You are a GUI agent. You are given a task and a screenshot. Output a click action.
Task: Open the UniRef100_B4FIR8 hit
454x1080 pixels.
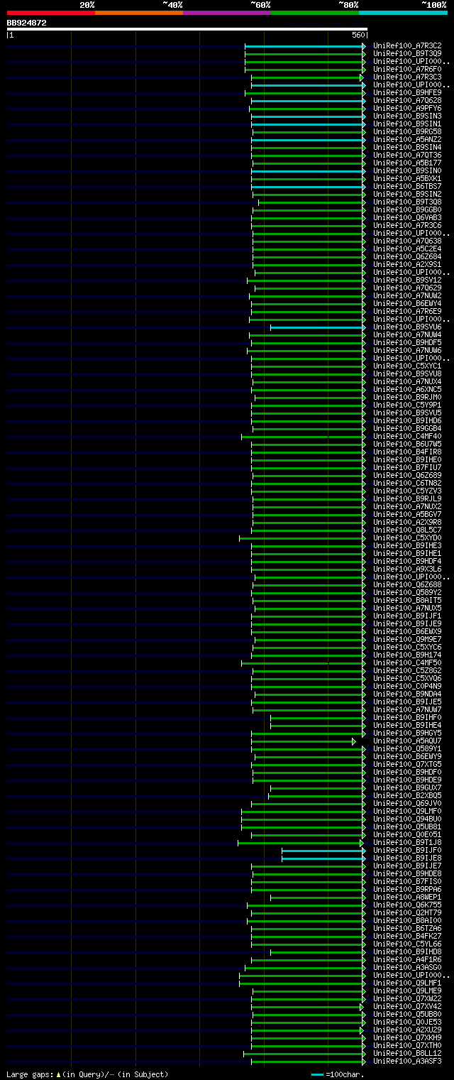[407, 452]
